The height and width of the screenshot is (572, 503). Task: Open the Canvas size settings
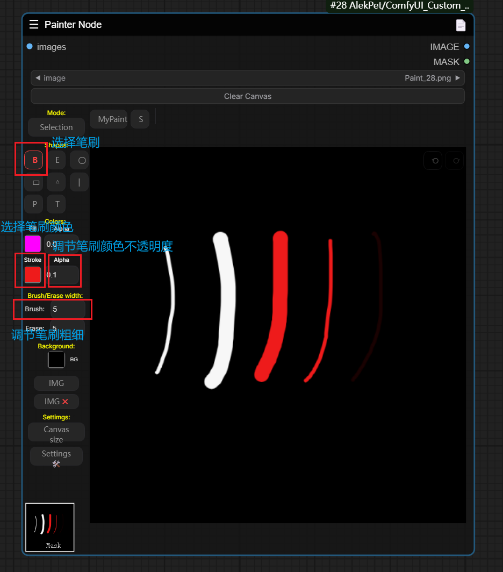56,434
